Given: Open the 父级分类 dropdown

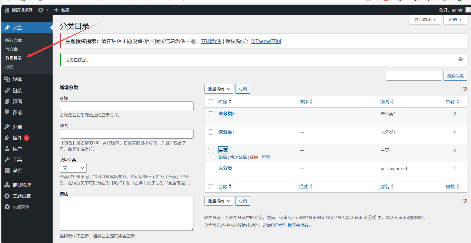Looking at the screenshot, I should click(73, 168).
